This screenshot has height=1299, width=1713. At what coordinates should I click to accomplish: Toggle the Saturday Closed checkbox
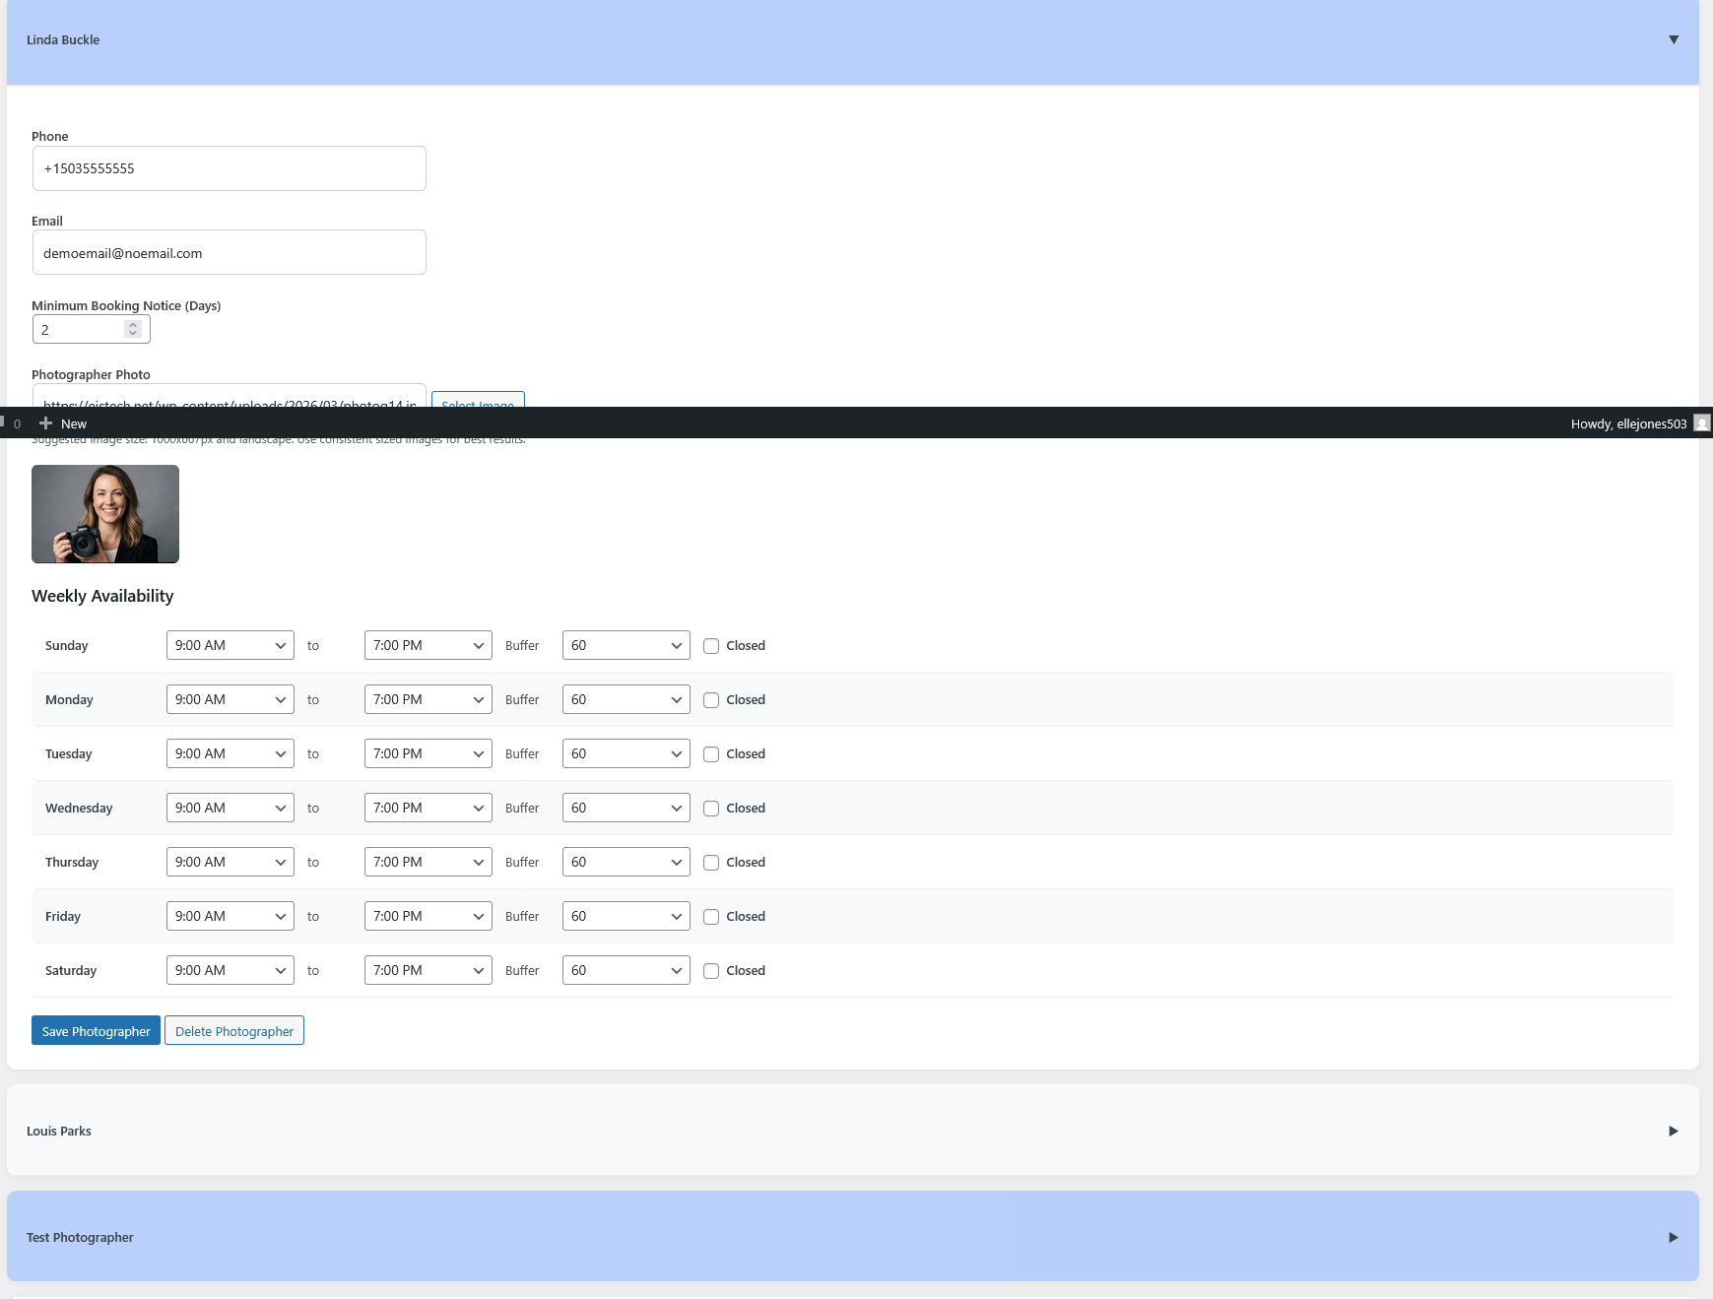(x=711, y=971)
